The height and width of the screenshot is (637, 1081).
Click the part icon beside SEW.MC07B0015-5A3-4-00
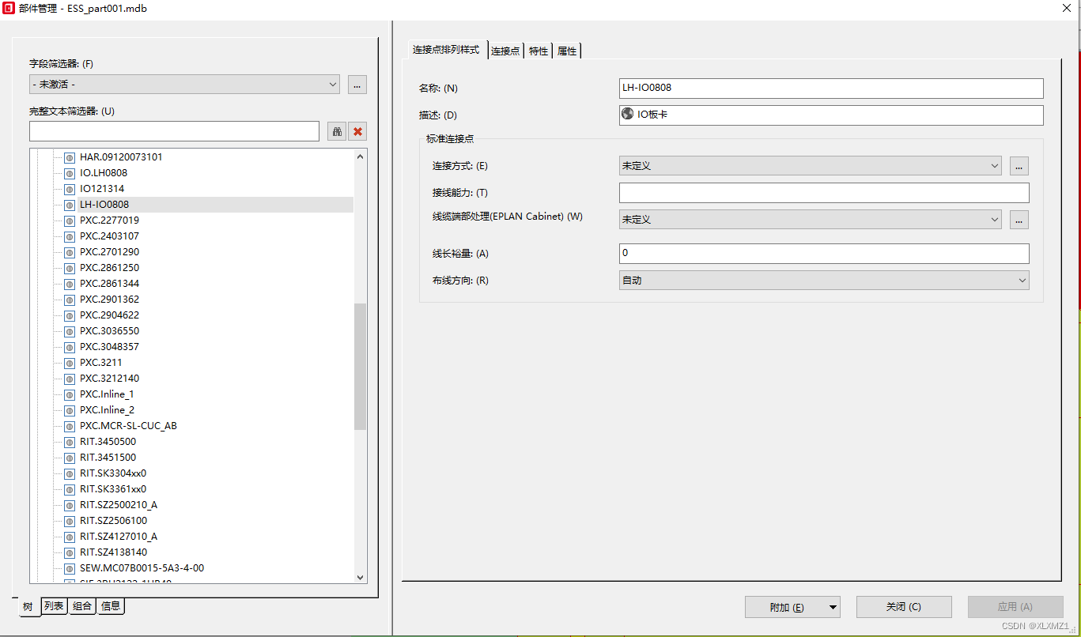[70, 568]
